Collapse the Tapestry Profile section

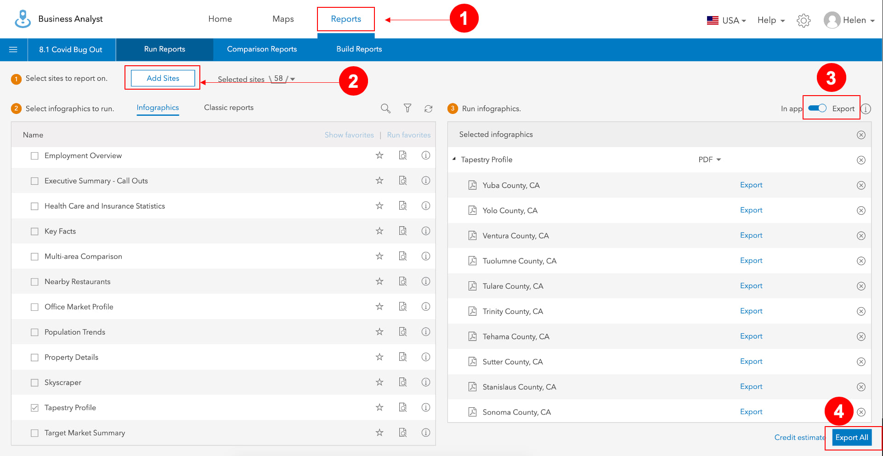click(454, 159)
